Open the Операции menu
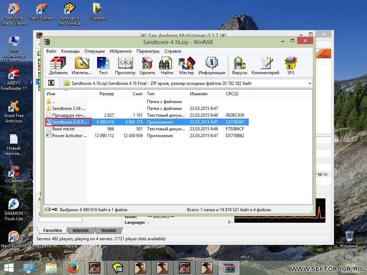367x275 pixels. coord(95,51)
